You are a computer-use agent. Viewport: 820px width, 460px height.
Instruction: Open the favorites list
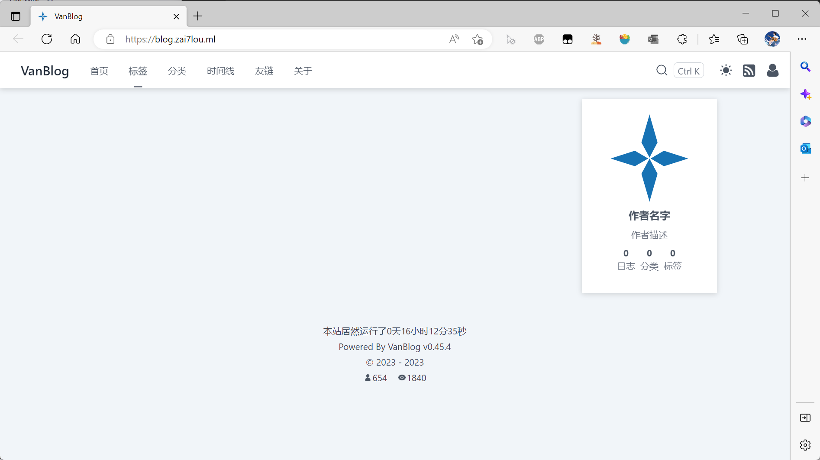click(x=714, y=39)
